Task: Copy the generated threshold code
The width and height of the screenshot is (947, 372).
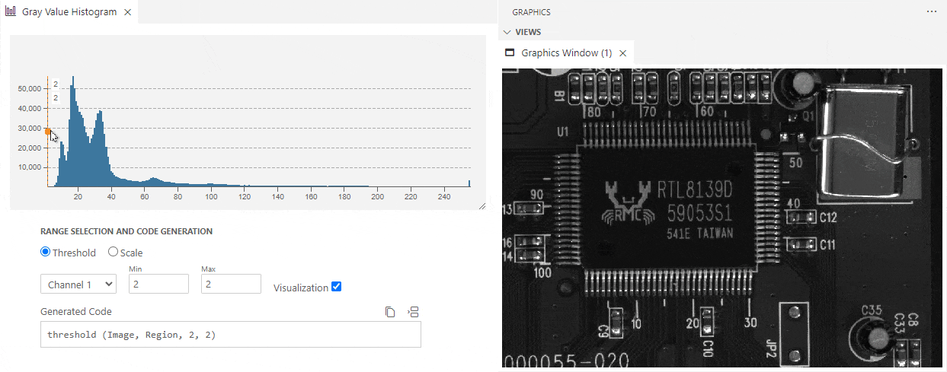Action: (x=390, y=312)
